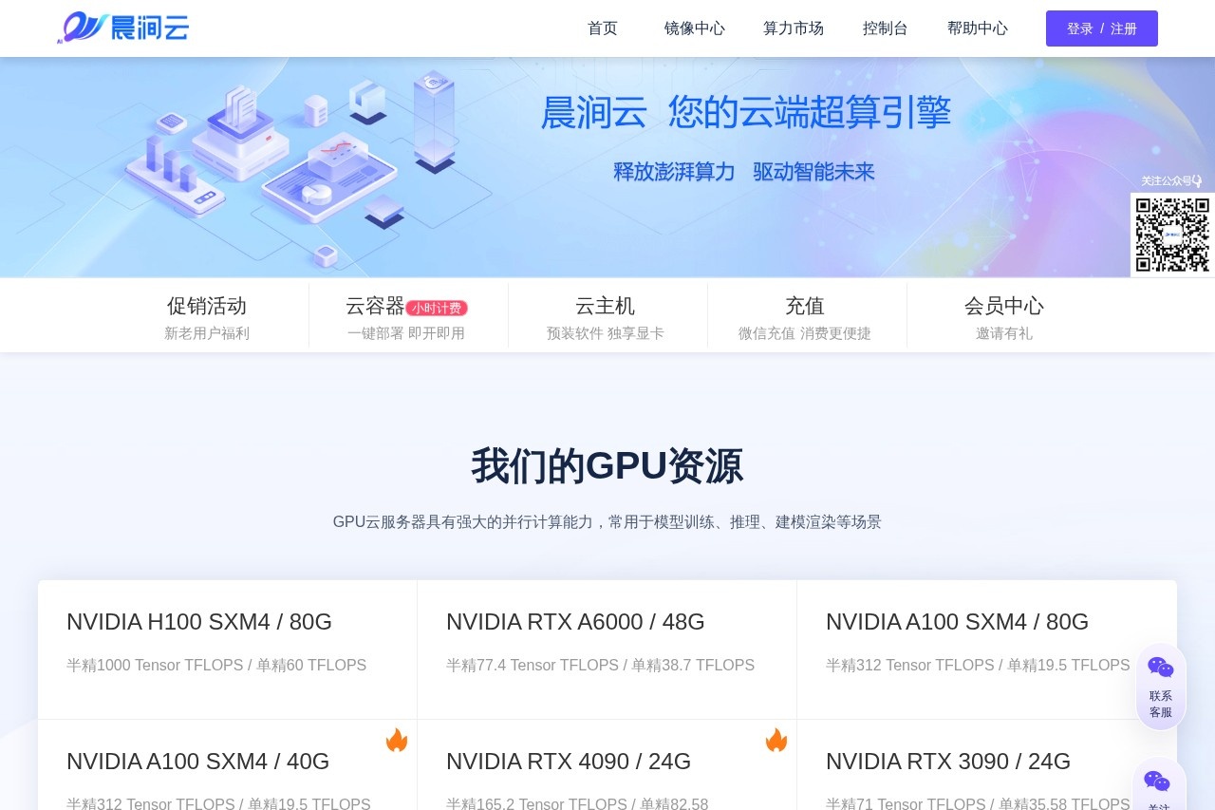Click the 晨涧云 logo in header

point(123,28)
